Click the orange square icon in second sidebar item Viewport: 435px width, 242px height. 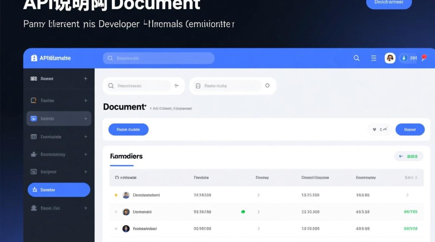[34, 100]
